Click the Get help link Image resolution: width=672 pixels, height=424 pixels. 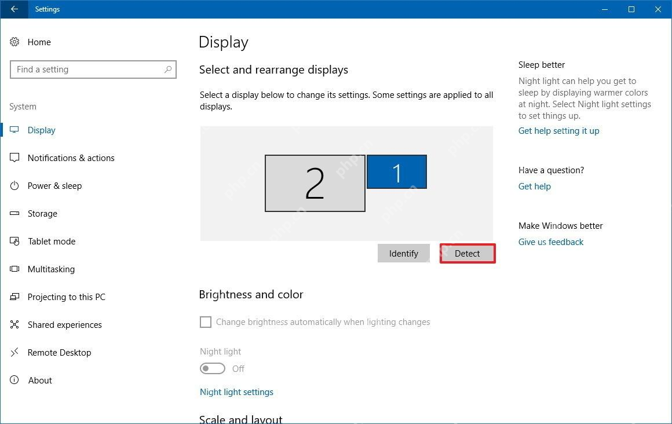click(535, 187)
